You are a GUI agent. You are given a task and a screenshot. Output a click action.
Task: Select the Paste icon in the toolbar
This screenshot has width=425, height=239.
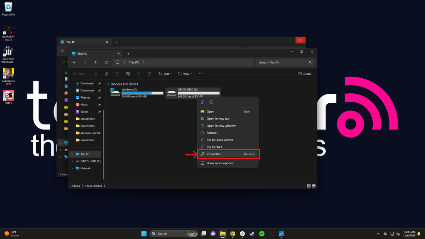[x=117, y=74]
